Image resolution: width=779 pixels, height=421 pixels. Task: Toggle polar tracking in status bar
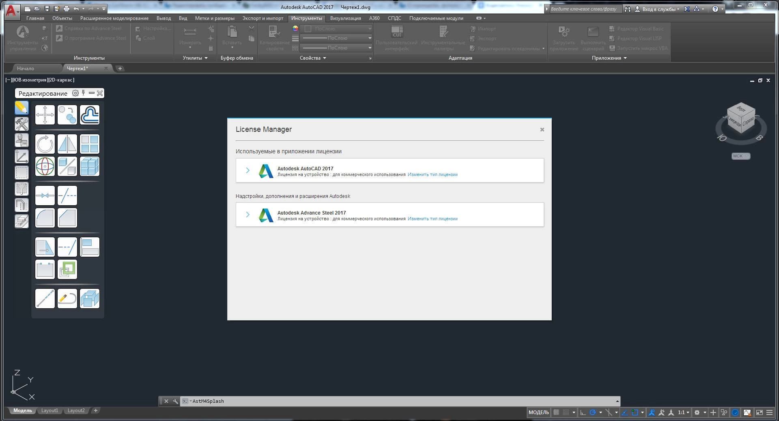click(x=593, y=412)
